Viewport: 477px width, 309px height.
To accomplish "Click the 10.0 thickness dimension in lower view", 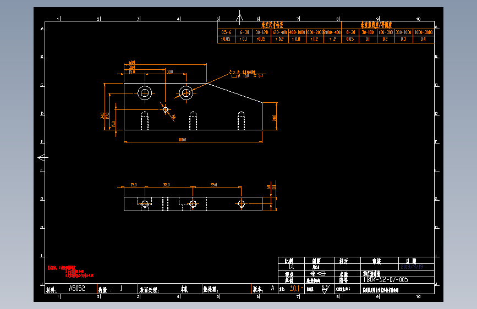I will 274,187.
